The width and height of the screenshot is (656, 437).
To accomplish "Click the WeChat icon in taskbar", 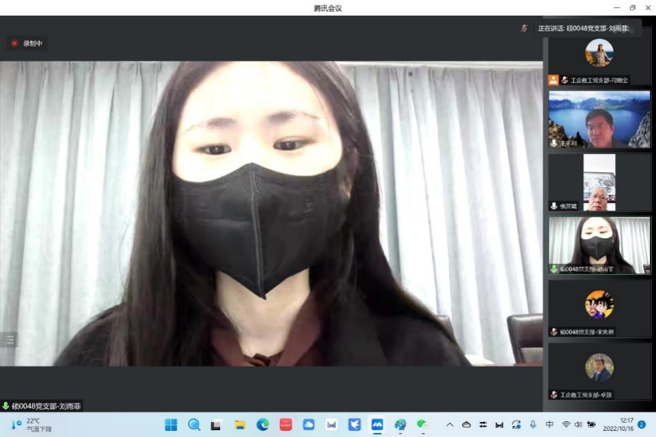I will (422, 425).
